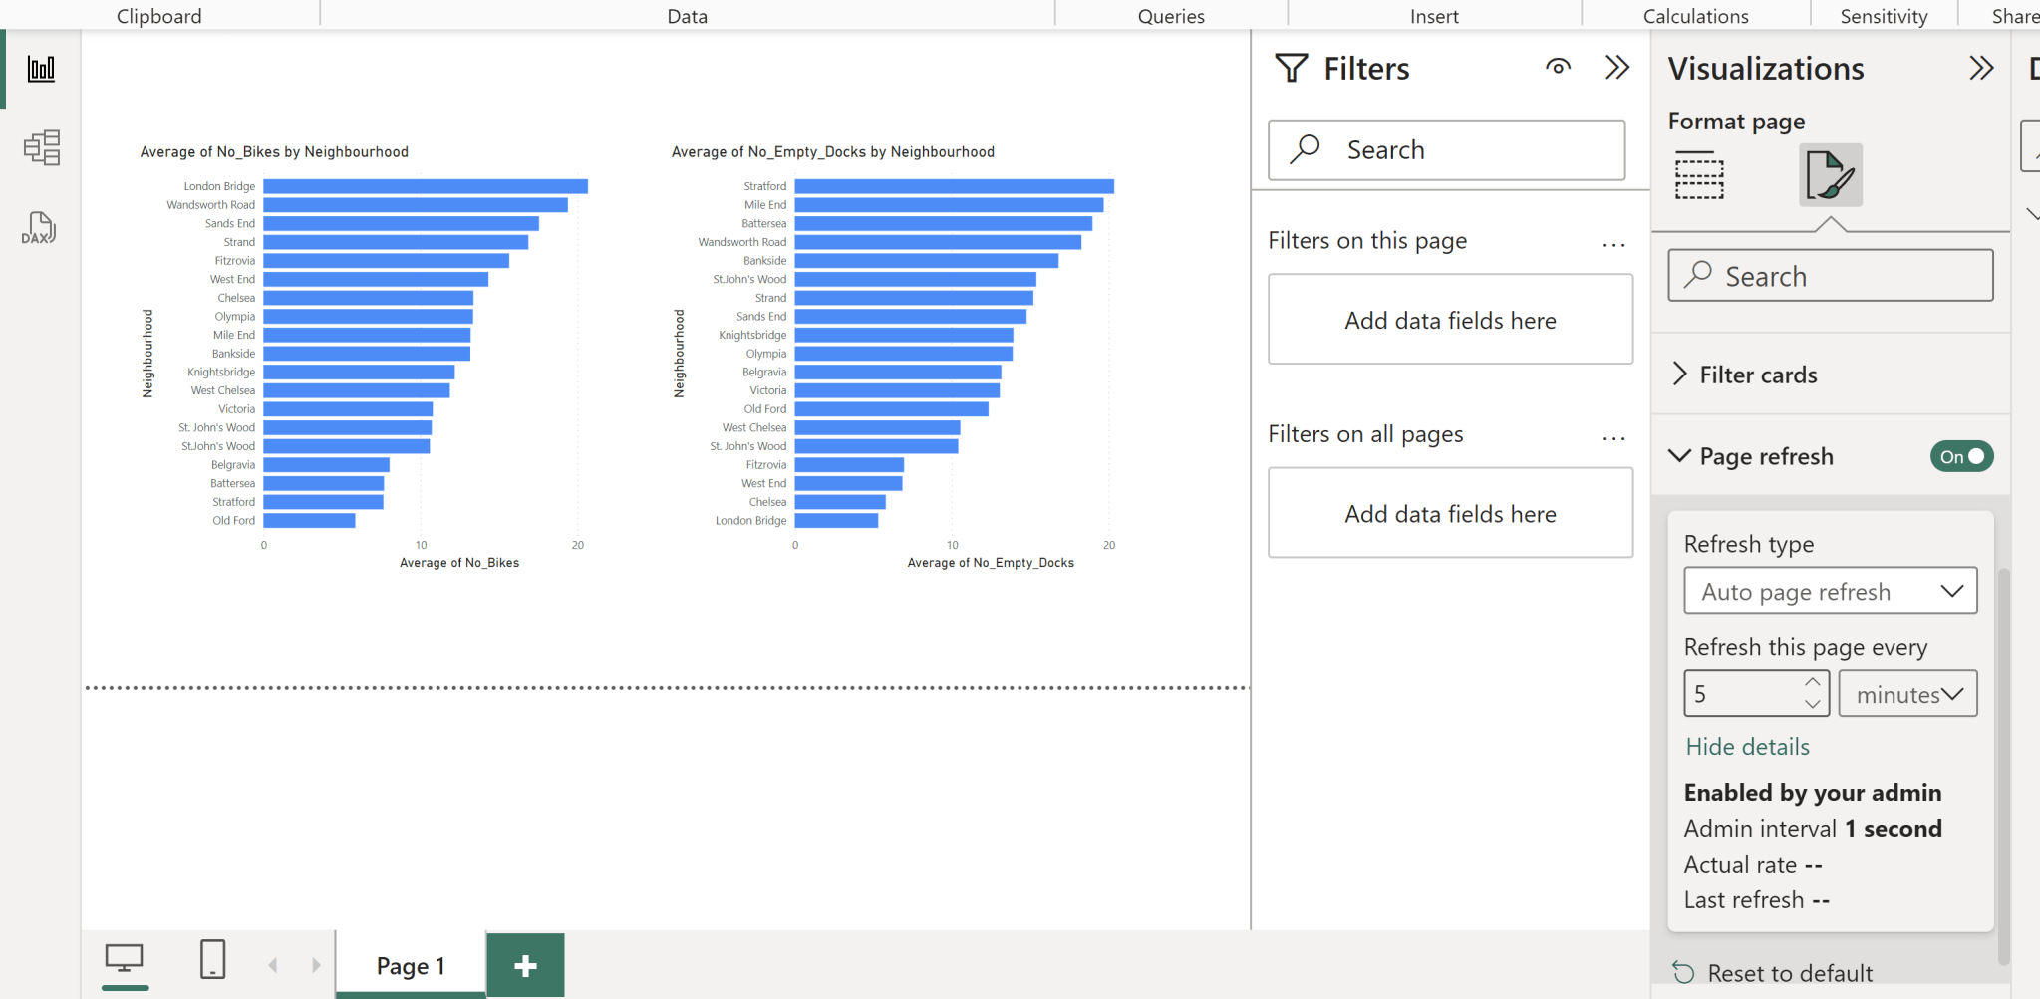This screenshot has width=2040, height=999.
Task: Turn off the Page refresh toggle
Action: 1961,456
